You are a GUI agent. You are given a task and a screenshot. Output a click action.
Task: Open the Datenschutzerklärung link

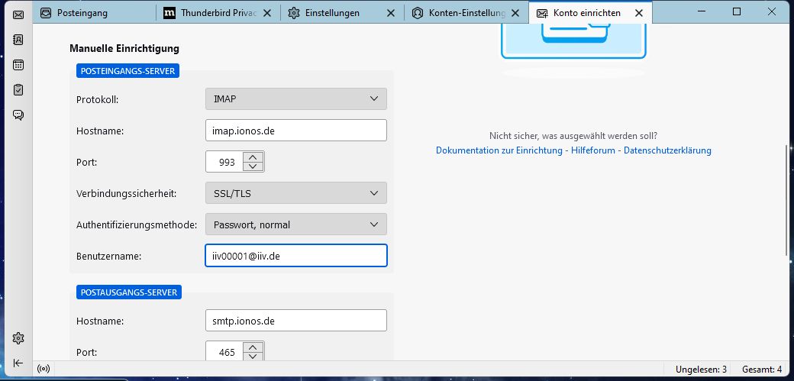667,150
